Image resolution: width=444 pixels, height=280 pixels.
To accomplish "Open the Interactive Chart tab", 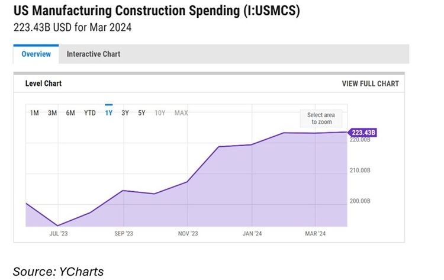I will click(94, 54).
